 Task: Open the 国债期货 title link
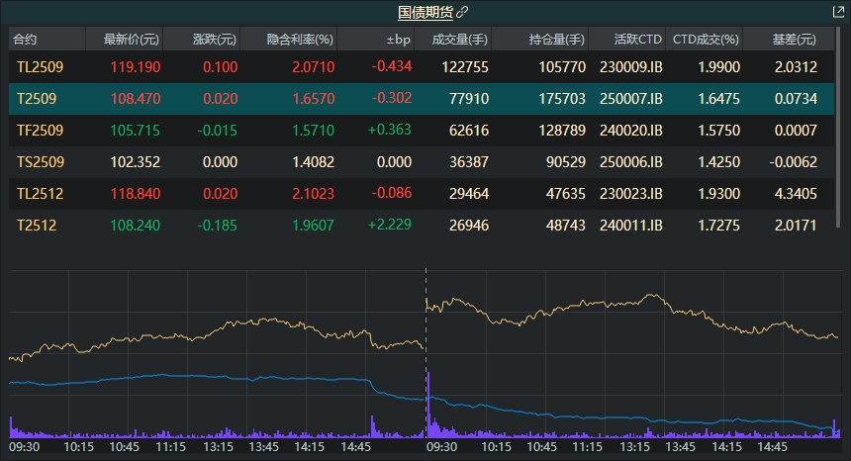point(425,12)
